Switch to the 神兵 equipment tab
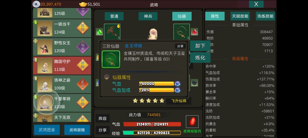Screen dimensions: 308x138 [x=148, y=16]
